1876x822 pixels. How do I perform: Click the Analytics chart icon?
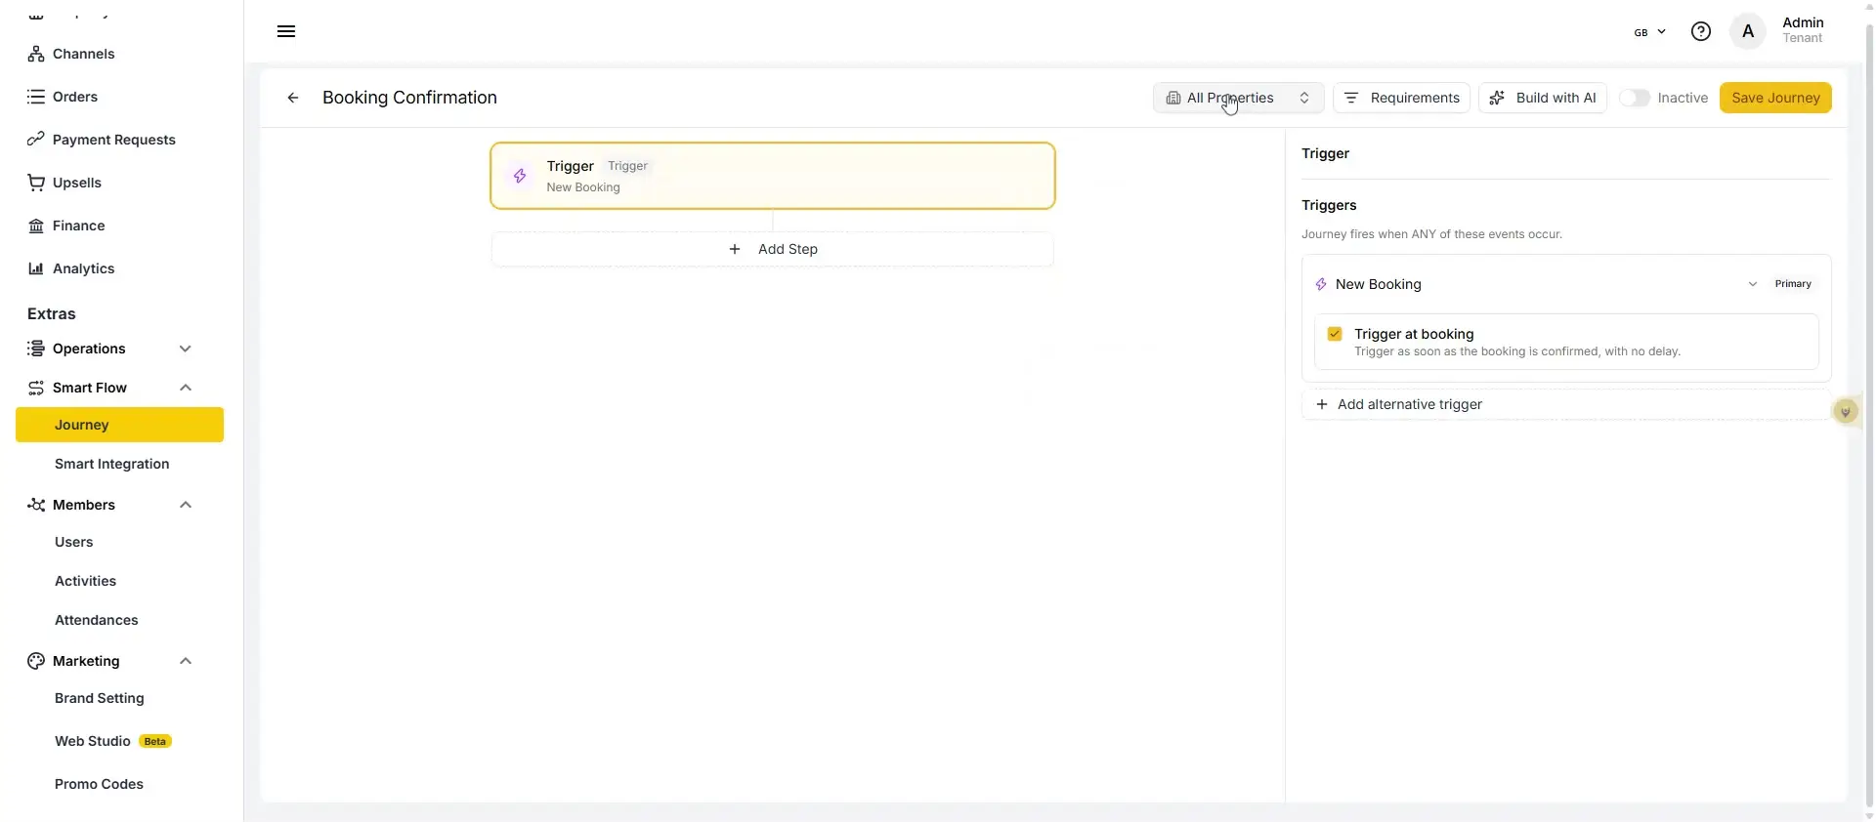(36, 268)
